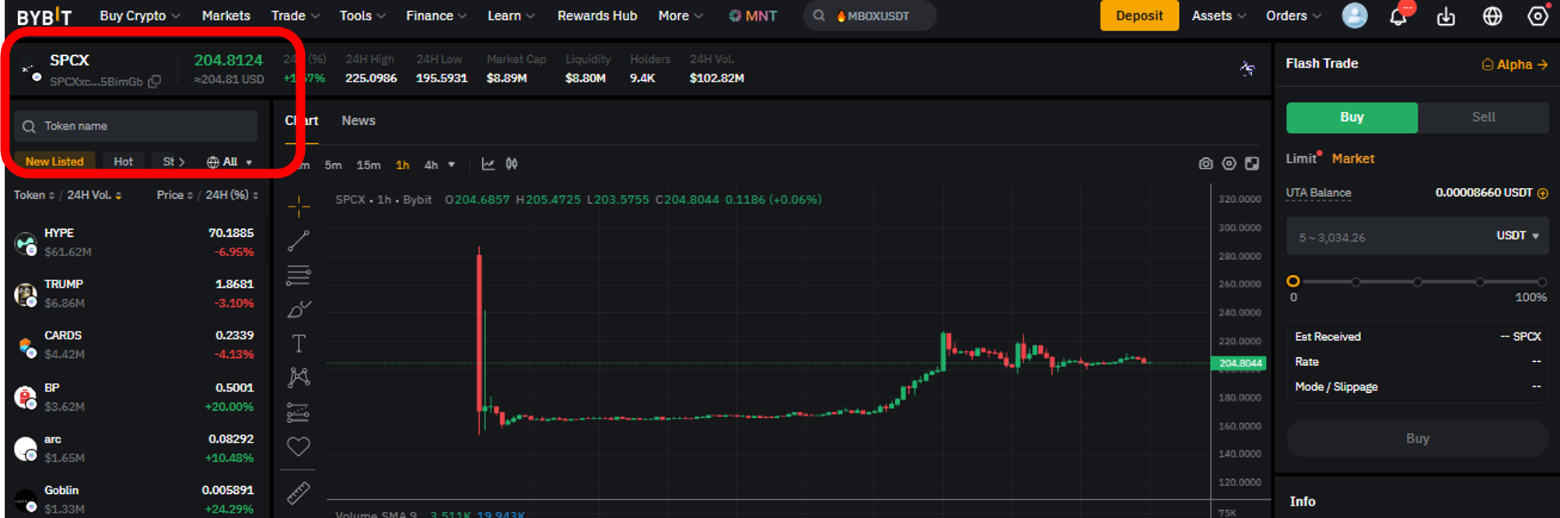Image resolution: width=1560 pixels, height=518 pixels.
Task: Expand more timeframes arrow after 4h
Action: coord(452,165)
